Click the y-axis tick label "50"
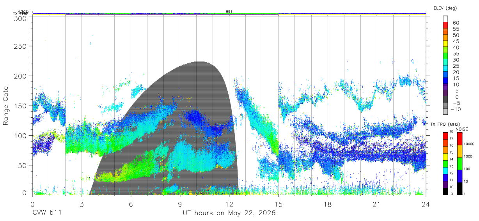The width and height of the screenshot is (479, 221). point(23,165)
